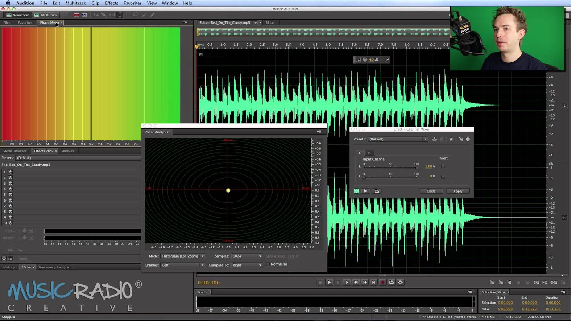The width and height of the screenshot is (571, 321).
Task: Open the Apple menu
Action: pyautogui.click(x=8, y=3)
